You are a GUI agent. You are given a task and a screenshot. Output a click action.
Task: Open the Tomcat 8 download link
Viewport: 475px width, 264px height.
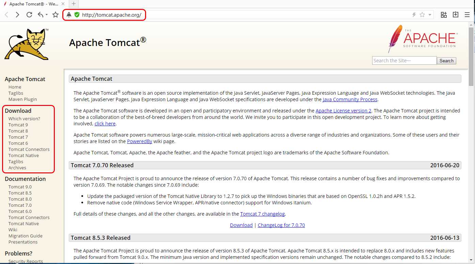pos(18,131)
